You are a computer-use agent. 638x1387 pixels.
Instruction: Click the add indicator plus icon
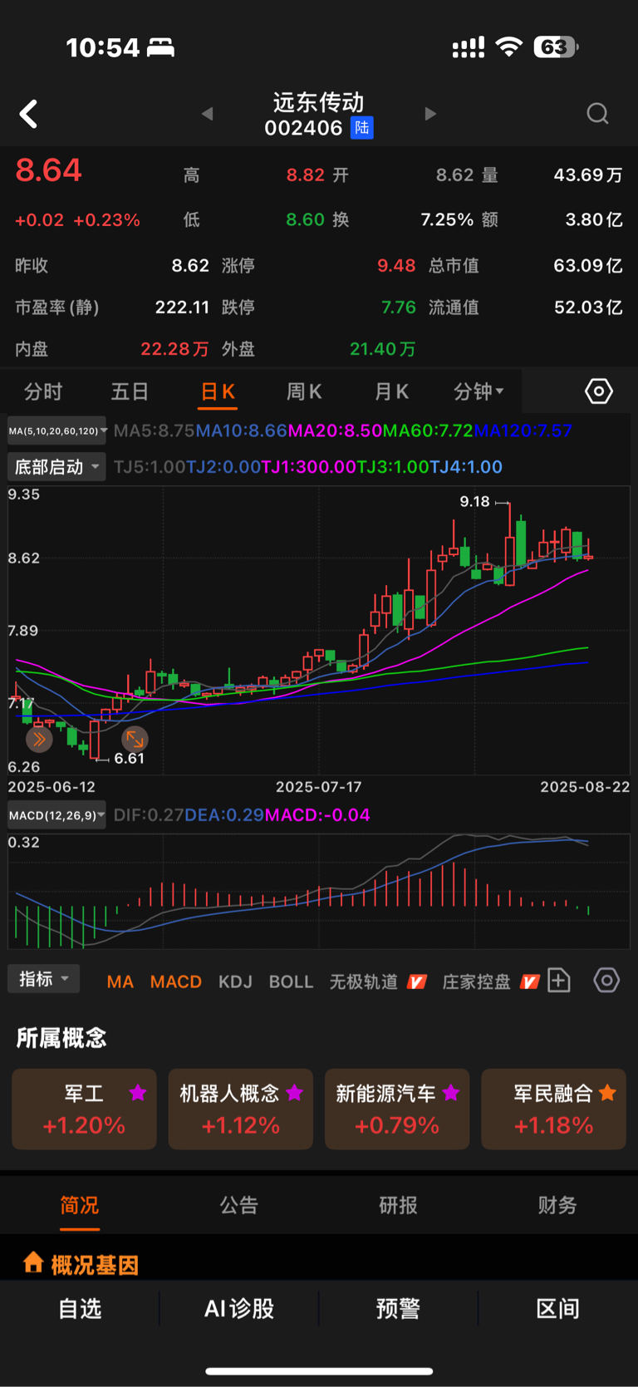(x=559, y=981)
